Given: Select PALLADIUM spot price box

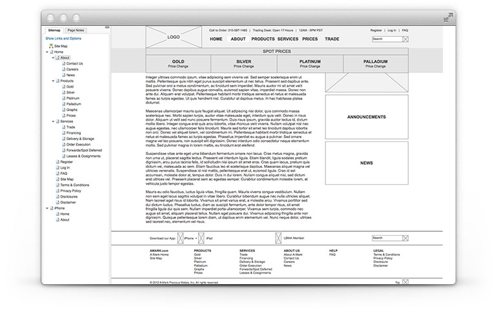Looking at the screenshot, I should 375,63.
